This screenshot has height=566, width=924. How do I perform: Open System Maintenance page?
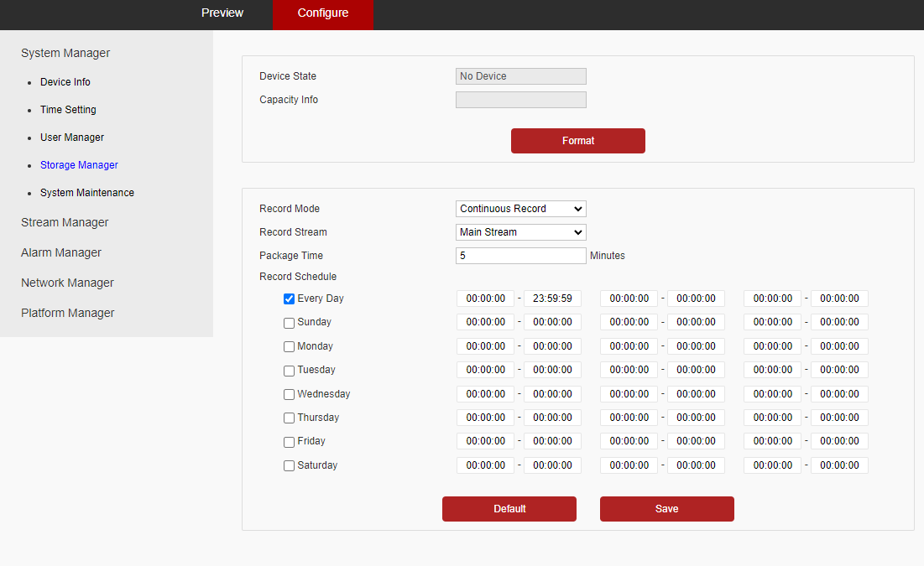(87, 193)
